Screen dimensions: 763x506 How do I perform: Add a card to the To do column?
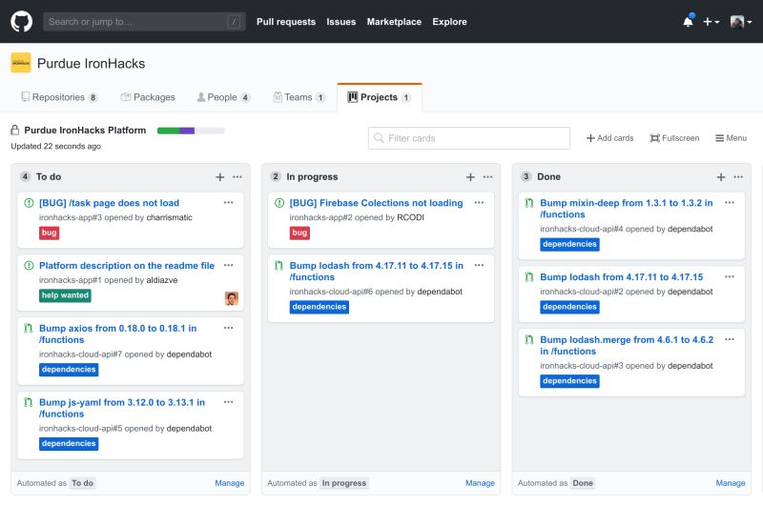[x=220, y=177]
